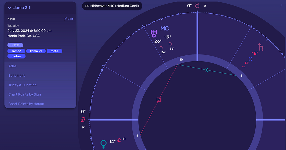Click the Natal heading text
The image size is (286, 150).
click(11, 19)
